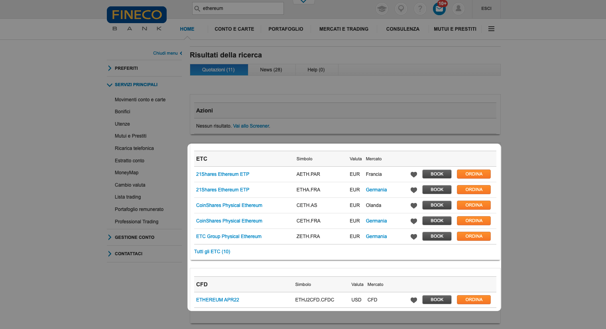The height and width of the screenshot is (329, 606).
Task: Switch to the Help (0) tab
Action: (x=316, y=70)
